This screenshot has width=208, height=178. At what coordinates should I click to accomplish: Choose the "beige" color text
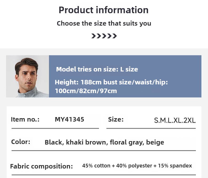(155, 142)
